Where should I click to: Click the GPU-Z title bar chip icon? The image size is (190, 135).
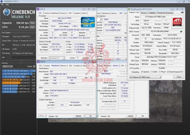pos(129,9)
